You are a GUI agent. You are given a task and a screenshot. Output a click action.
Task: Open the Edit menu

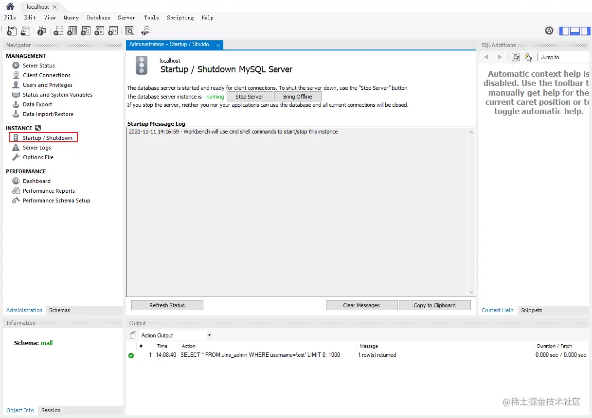tap(30, 17)
